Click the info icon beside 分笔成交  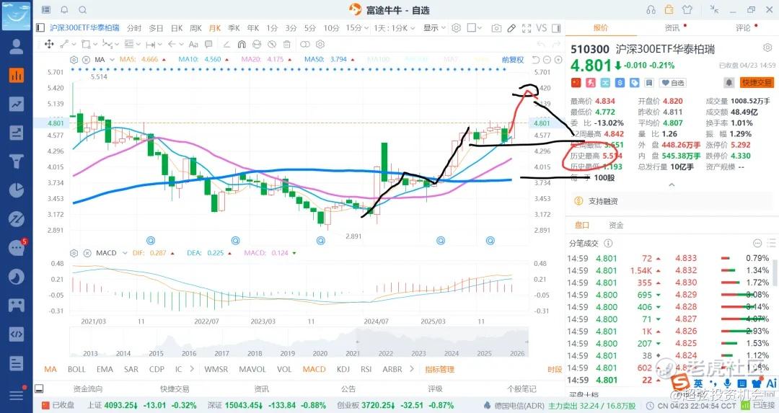608,243
